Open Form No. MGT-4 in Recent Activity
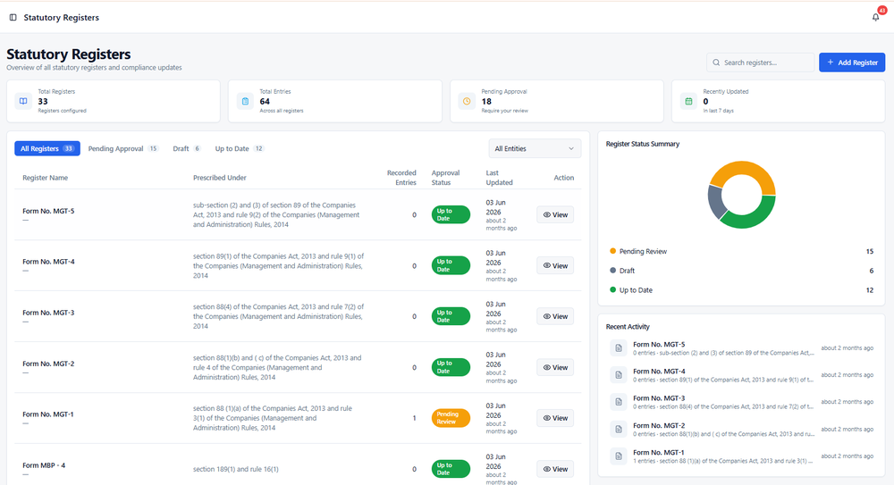Screen dimensions: 894x485 point(659,371)
